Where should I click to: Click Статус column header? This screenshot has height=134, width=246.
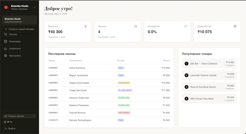tap(121, 60)
